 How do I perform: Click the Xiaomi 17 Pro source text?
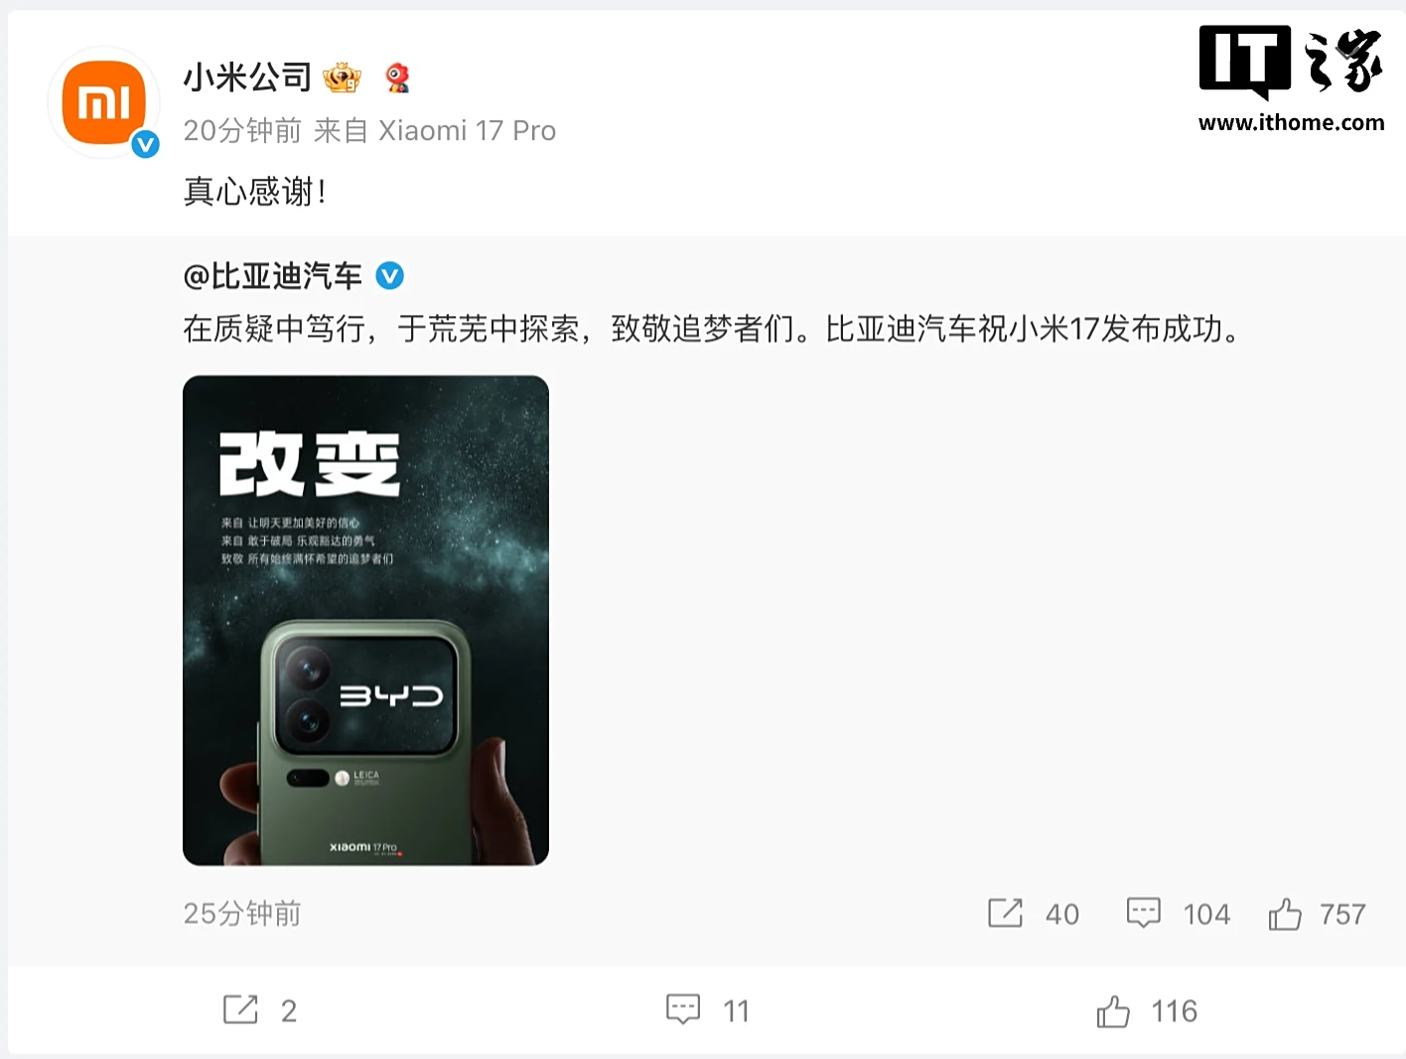click(467, 131)
